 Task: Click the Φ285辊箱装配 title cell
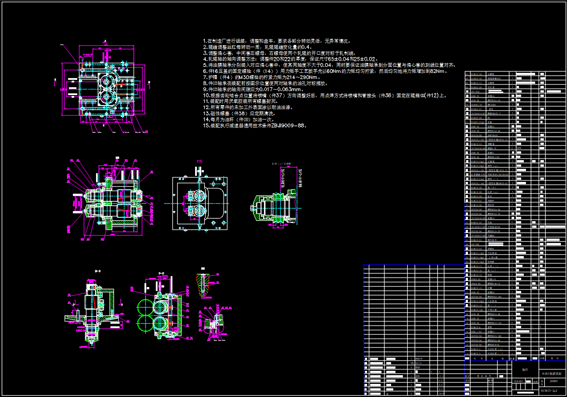coord(552,374)
